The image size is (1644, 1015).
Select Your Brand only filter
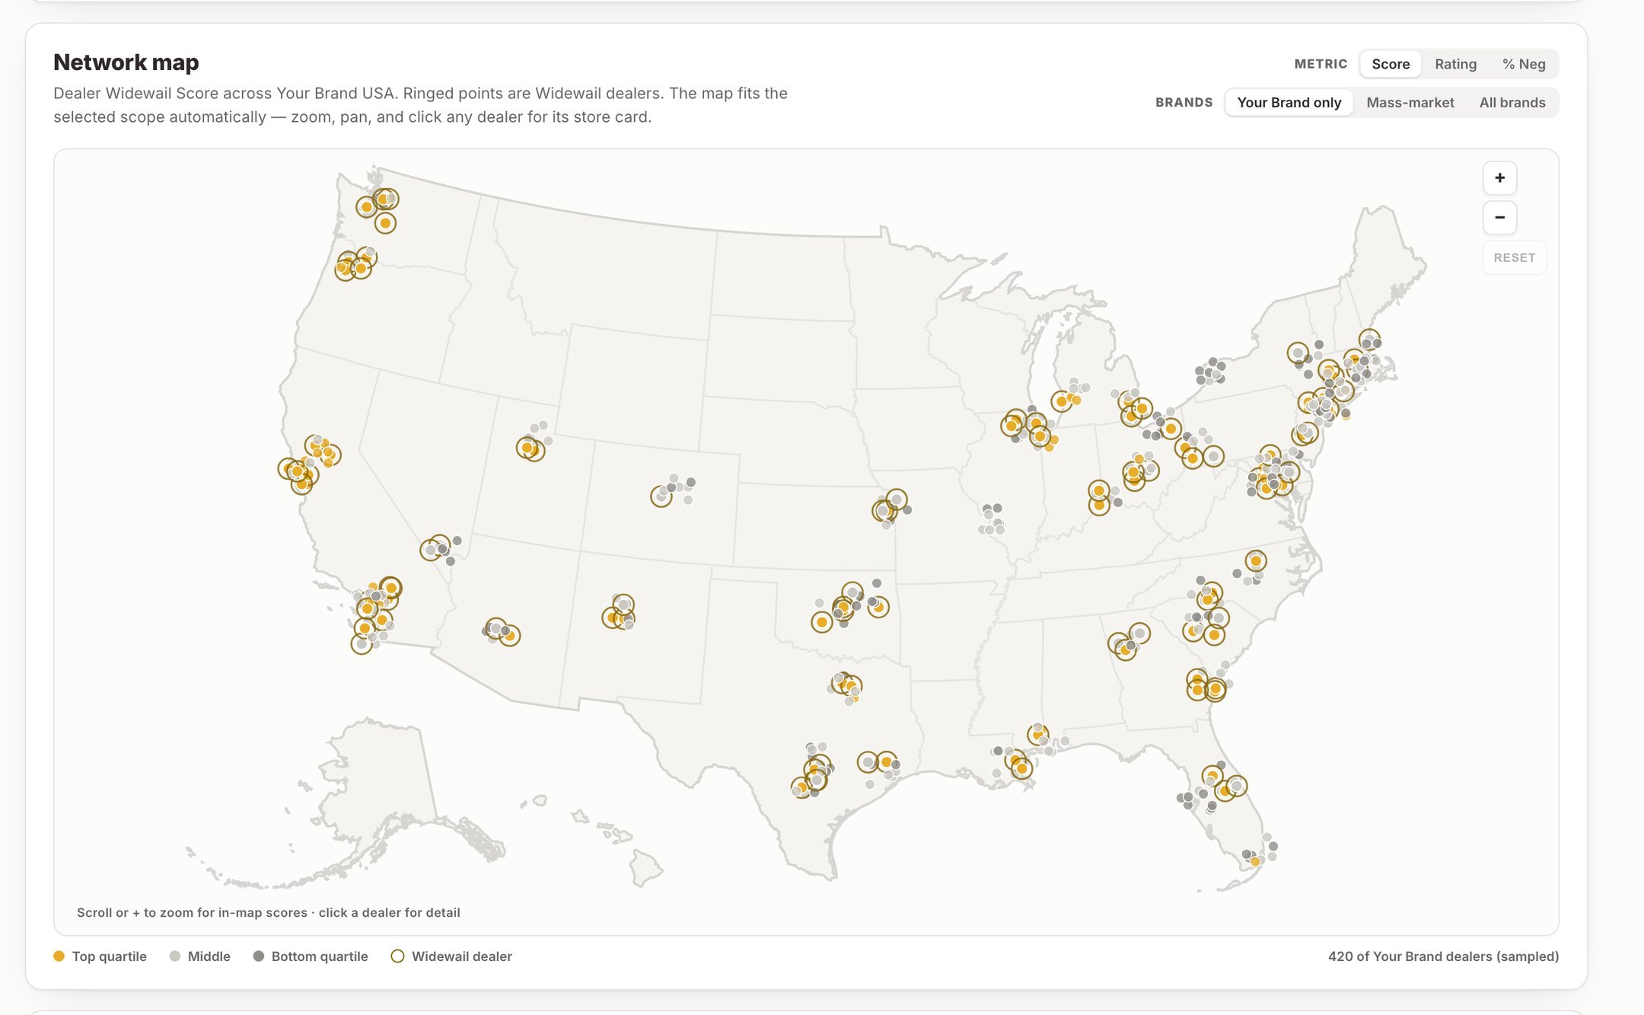[1289, 102]
